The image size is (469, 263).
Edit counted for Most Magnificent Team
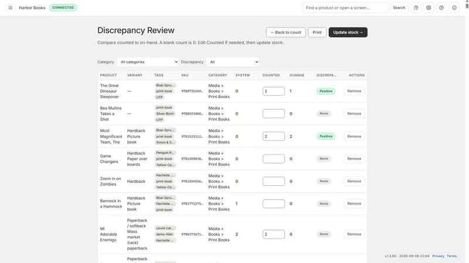coord(274,136)
